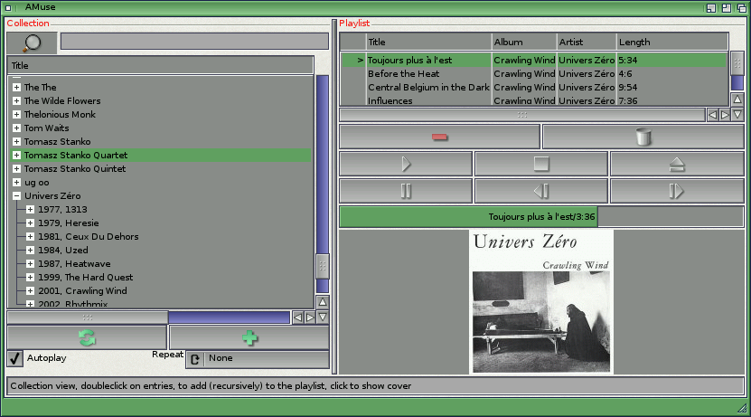Click playlist scroll-up arrow

click(x=737, y=100)
